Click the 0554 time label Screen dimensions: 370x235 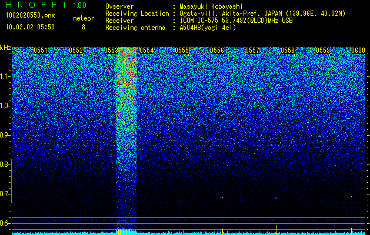pyautogui.click(x=146, y=51)
